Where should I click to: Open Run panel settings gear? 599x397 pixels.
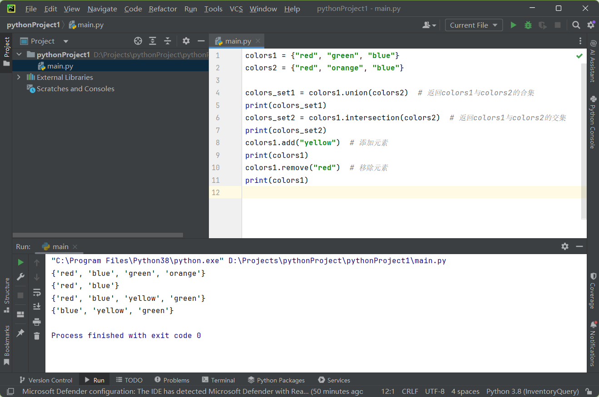point(564,246)
